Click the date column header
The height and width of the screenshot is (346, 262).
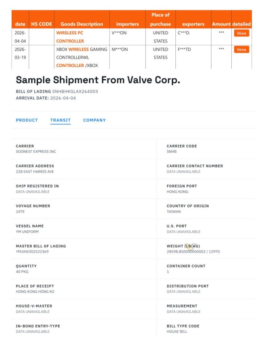coord(20,24)
